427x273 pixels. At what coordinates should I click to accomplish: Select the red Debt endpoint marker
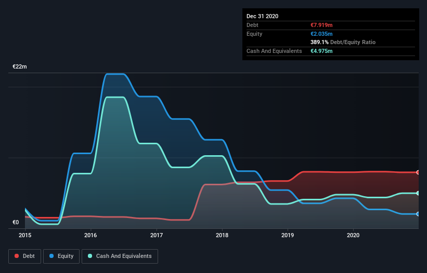[x=418, y=172]
